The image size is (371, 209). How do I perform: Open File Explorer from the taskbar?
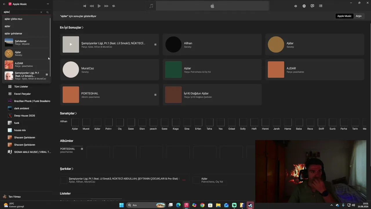[x=218, y=205]
